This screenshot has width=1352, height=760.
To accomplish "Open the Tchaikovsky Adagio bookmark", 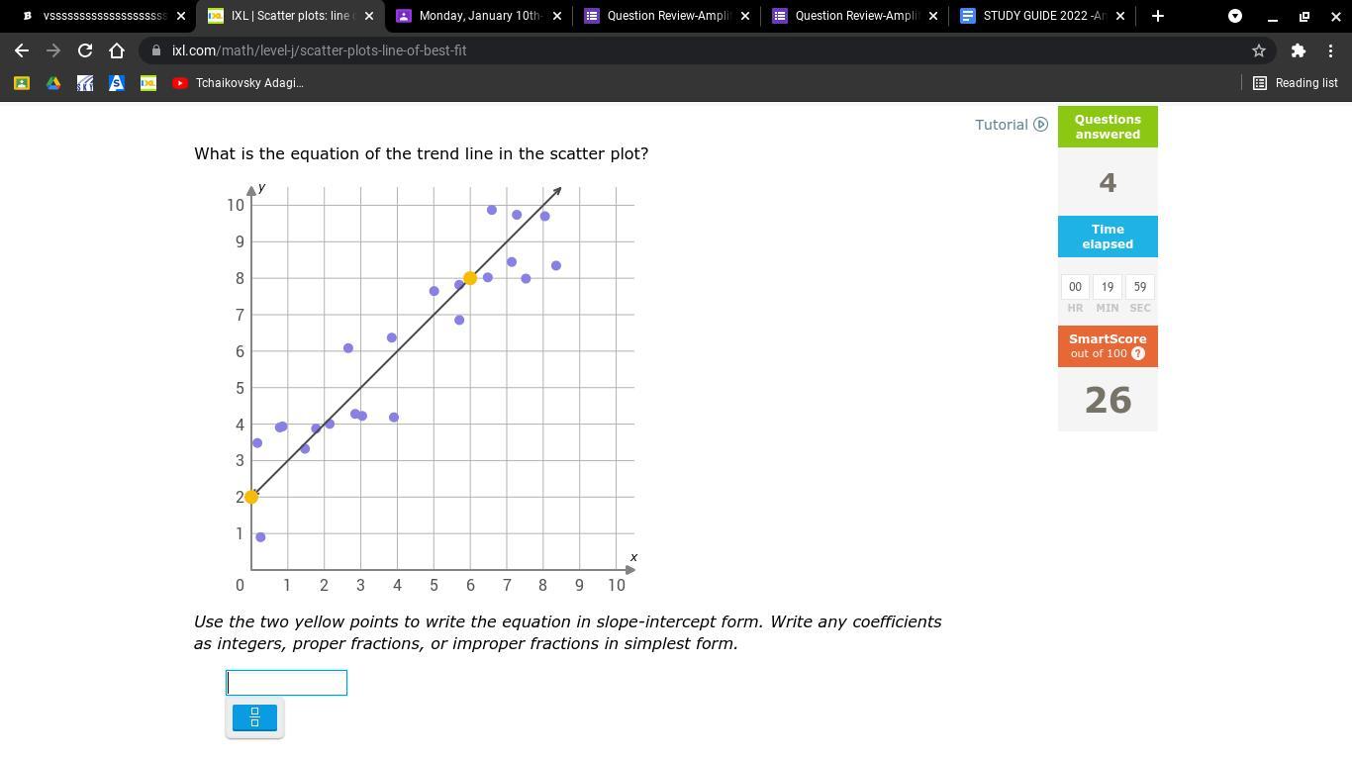I will 238,83.
